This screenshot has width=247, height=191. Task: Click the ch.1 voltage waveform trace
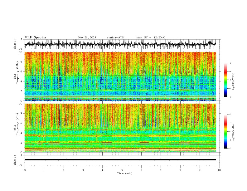(120, 44)
